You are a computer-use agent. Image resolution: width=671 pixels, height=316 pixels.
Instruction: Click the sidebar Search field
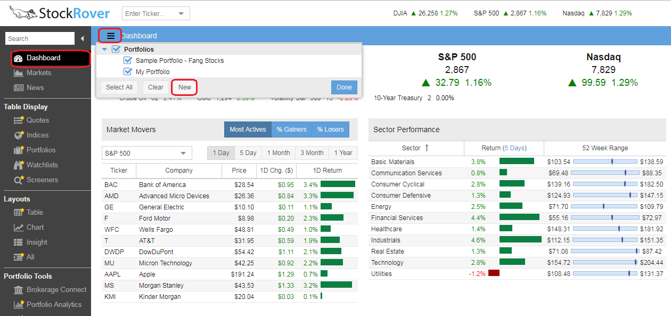pos(40,38)
